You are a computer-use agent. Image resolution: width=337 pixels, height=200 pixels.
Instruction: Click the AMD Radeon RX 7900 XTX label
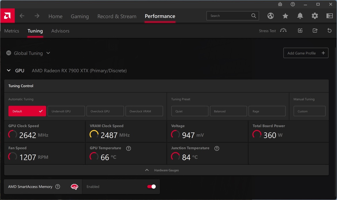(79, 71)
